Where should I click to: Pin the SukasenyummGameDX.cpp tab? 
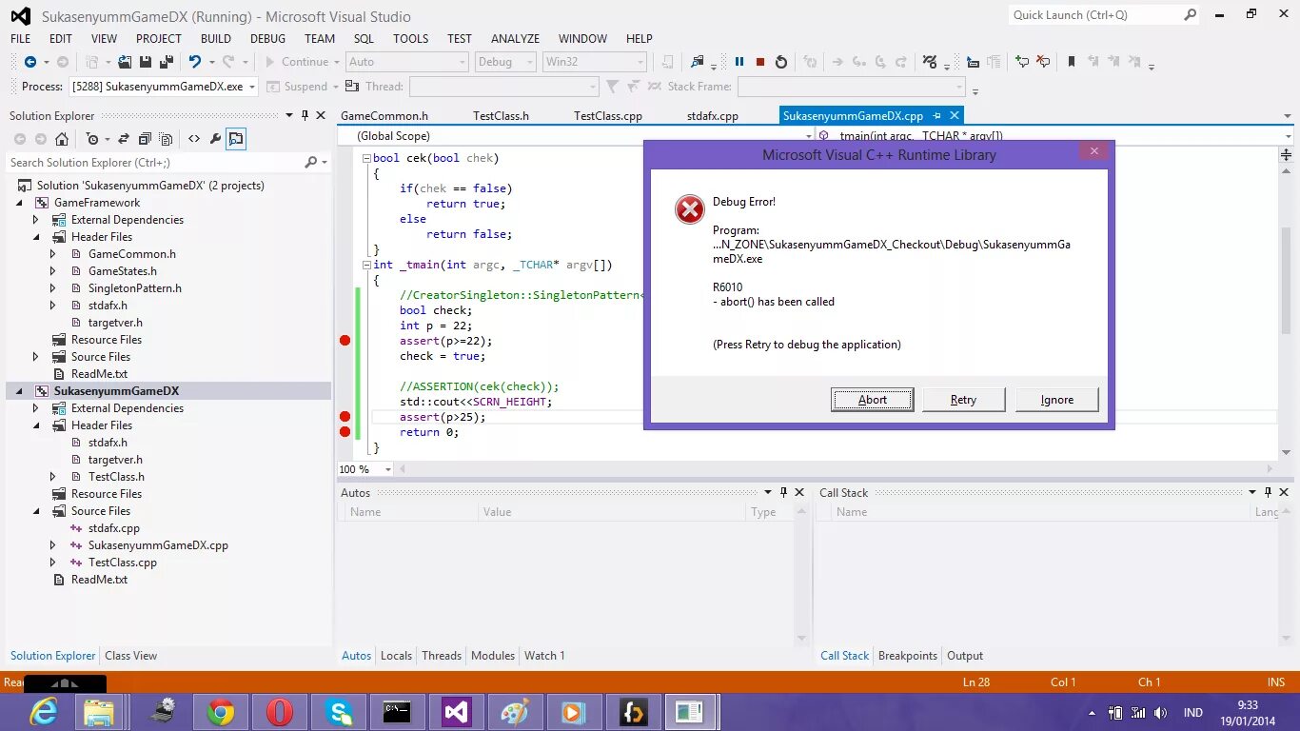(x=936, y=115)
